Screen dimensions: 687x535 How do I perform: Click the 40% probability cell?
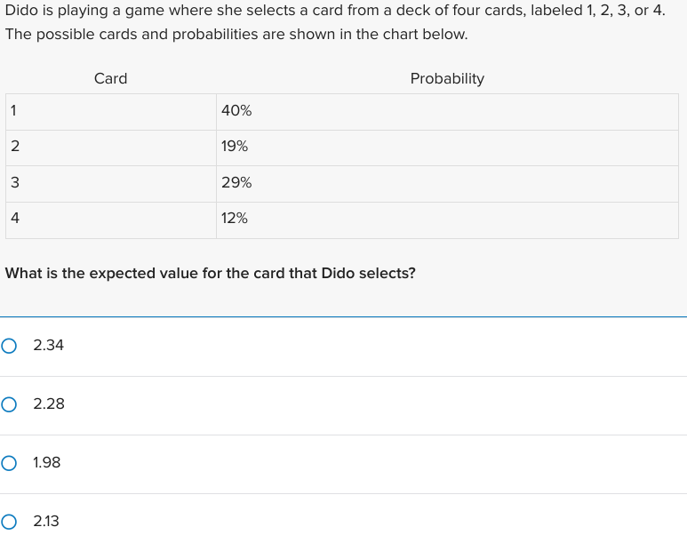447,112
